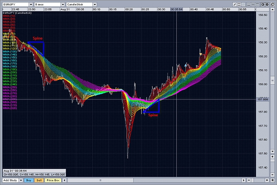Select the WMA (10) study label
277x185 pixels.
[9, 16]
